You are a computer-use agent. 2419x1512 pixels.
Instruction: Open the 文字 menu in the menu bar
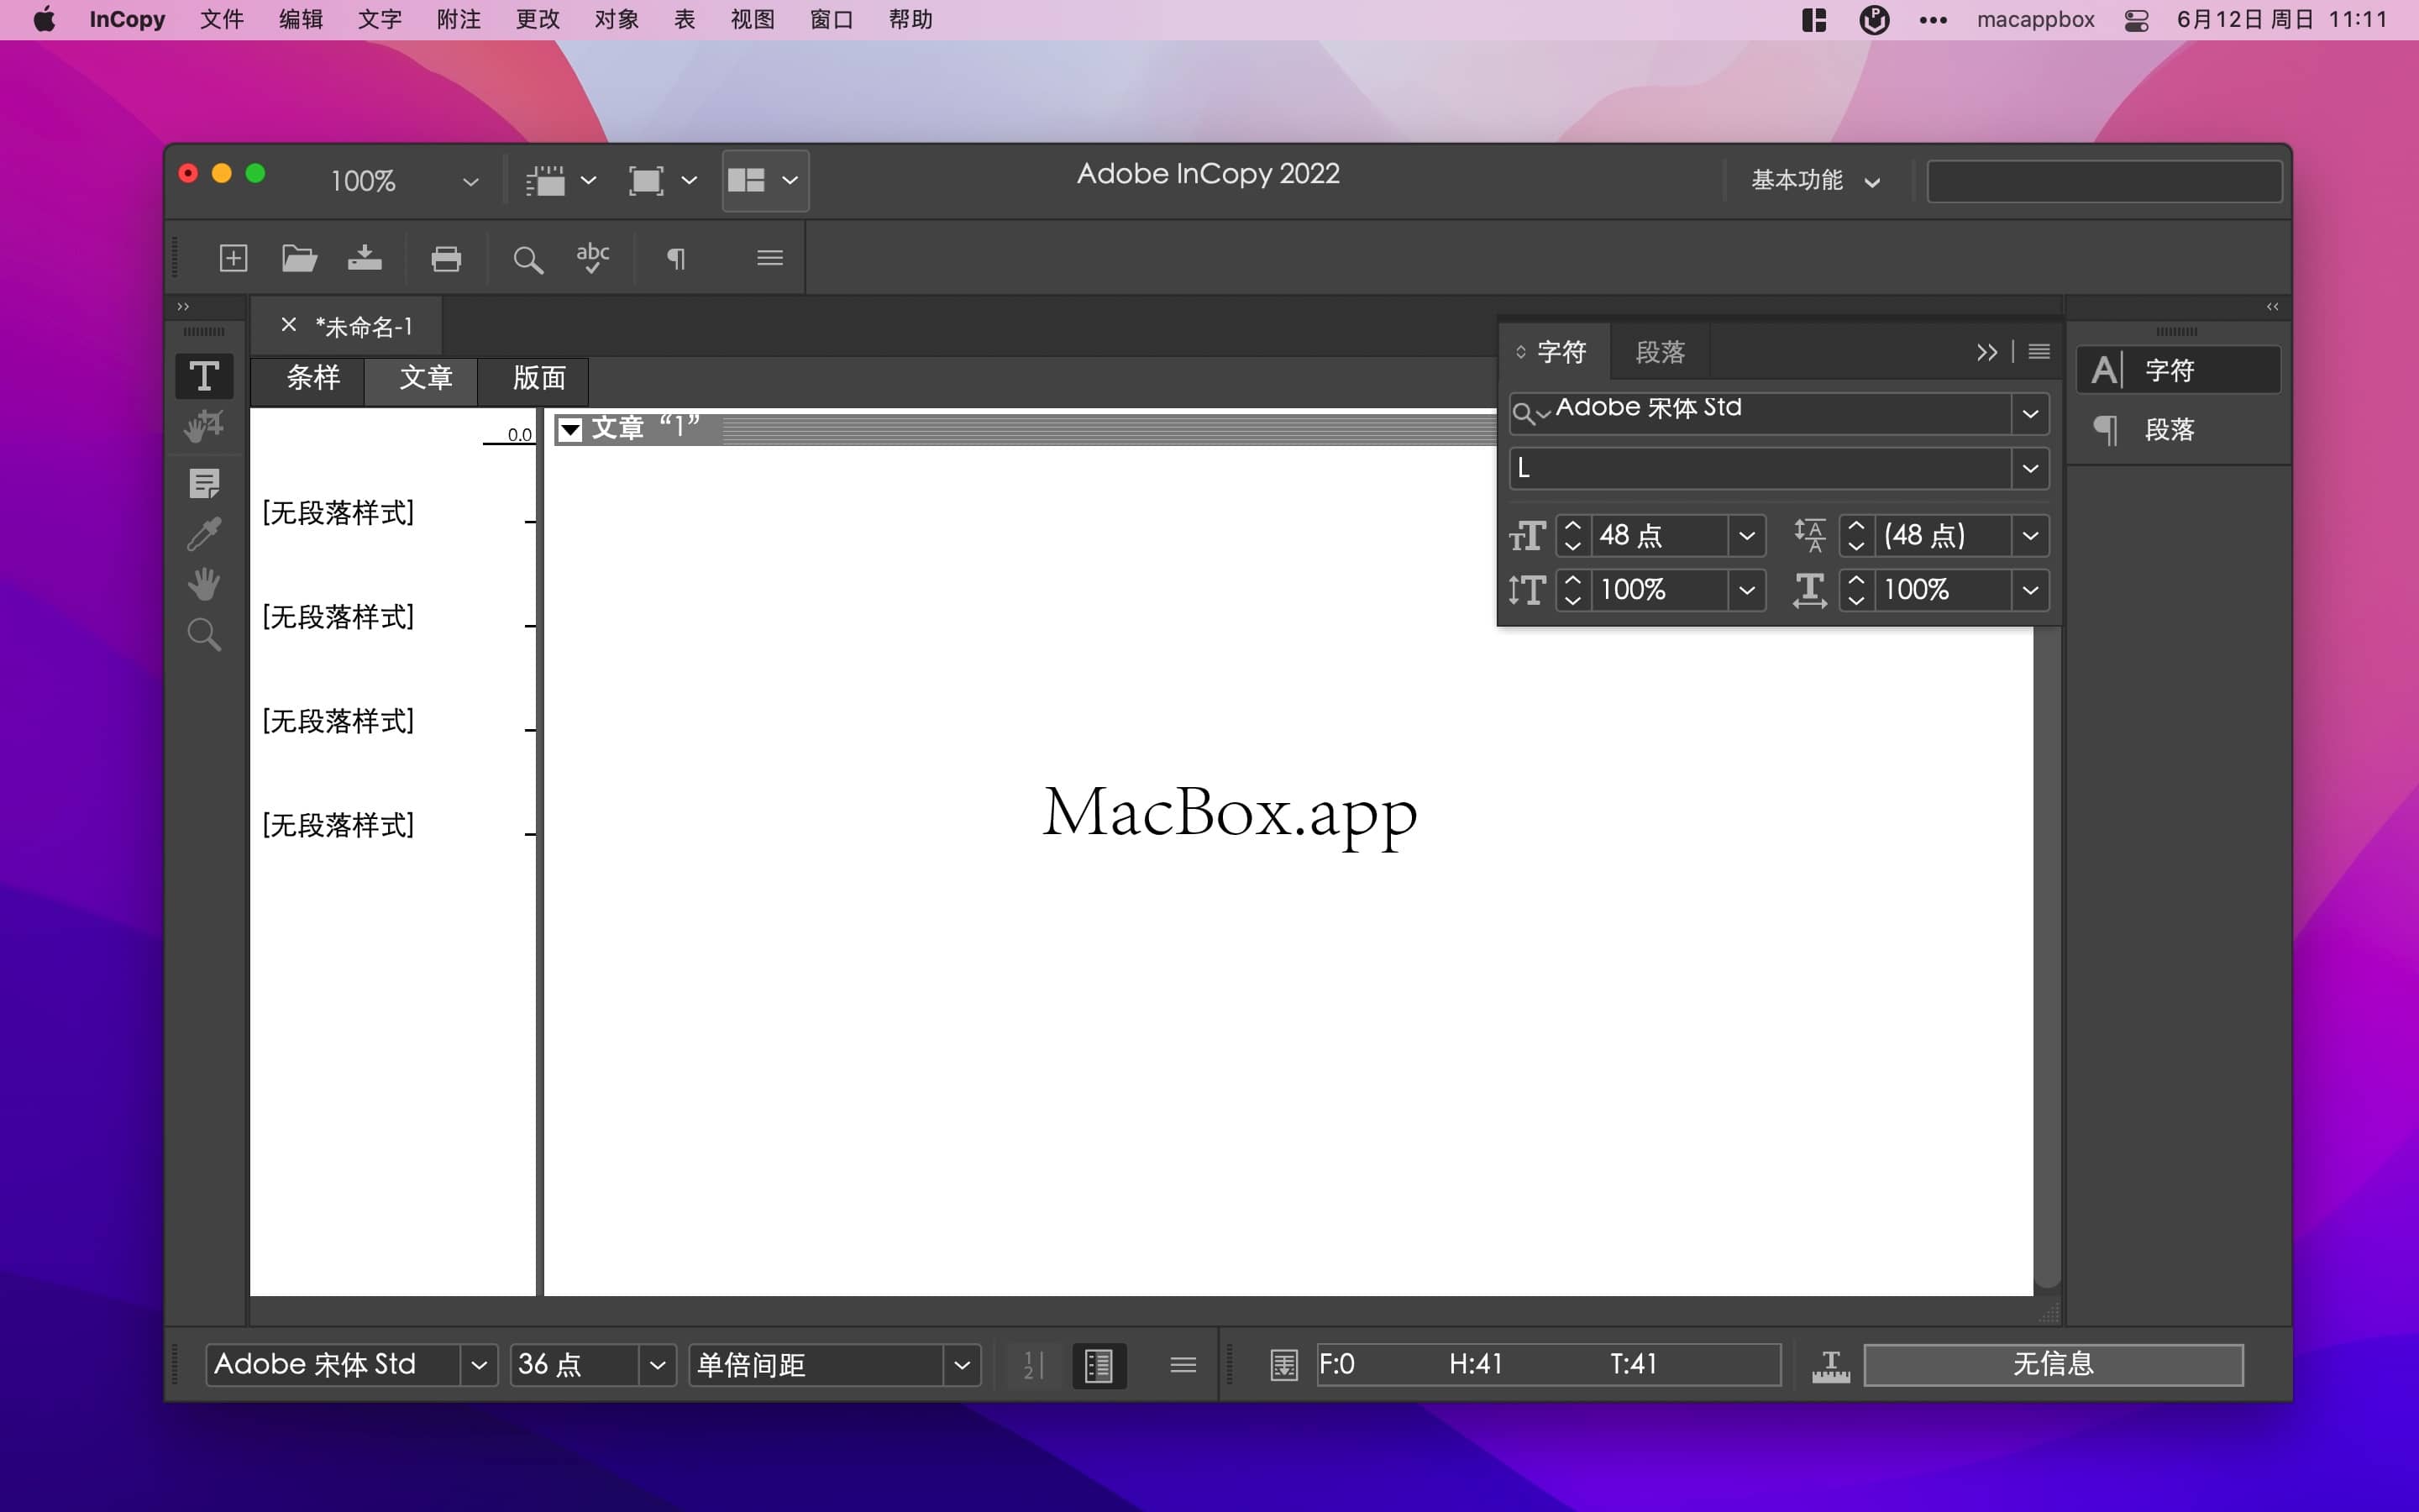click(x=379, y=20)
